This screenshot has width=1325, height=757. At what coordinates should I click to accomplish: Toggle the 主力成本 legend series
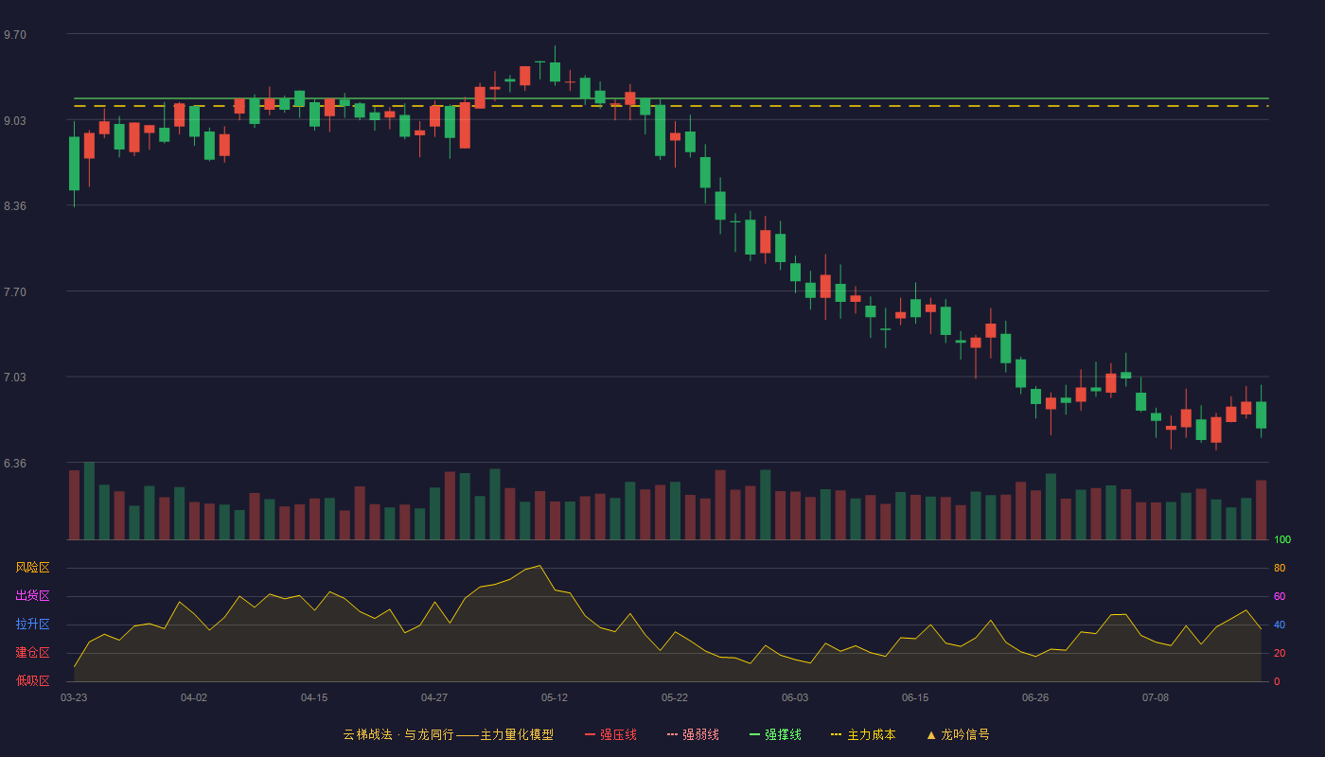coord(863,734)
